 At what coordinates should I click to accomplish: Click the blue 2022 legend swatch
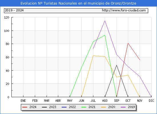pos(64,107)
